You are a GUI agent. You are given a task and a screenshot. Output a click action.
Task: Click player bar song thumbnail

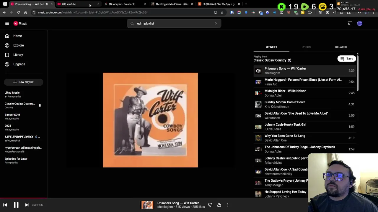(147, 205)
